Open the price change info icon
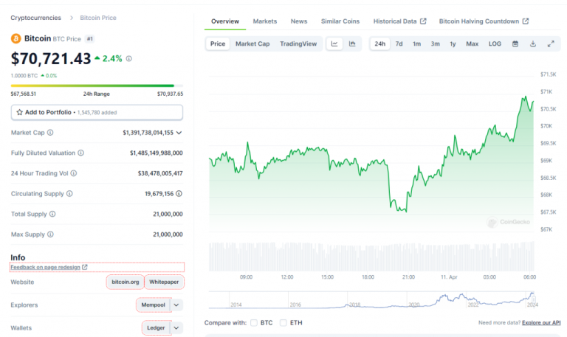This screenshot has height=337, width=567. 128,58
